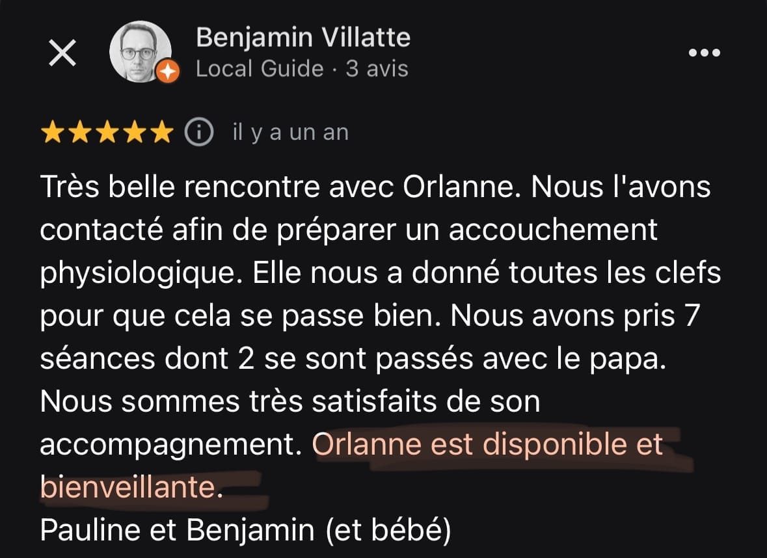Viewport: 767px width, 558px height.
Task: Click the "il y a un an" timestamp
Action: [x=290, y=133]
